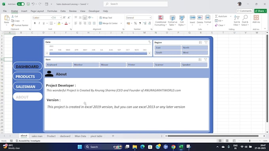Open Format as Table gallery

(172, 21)
